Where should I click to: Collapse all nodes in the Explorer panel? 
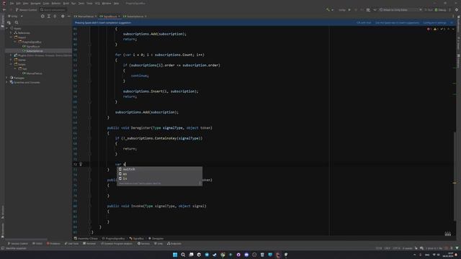[x=55, y=17]
